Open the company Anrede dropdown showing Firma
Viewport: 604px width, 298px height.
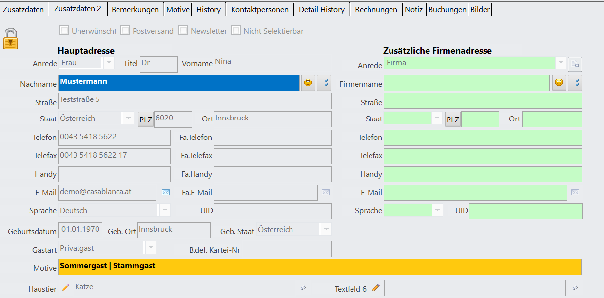click(561, 63)
